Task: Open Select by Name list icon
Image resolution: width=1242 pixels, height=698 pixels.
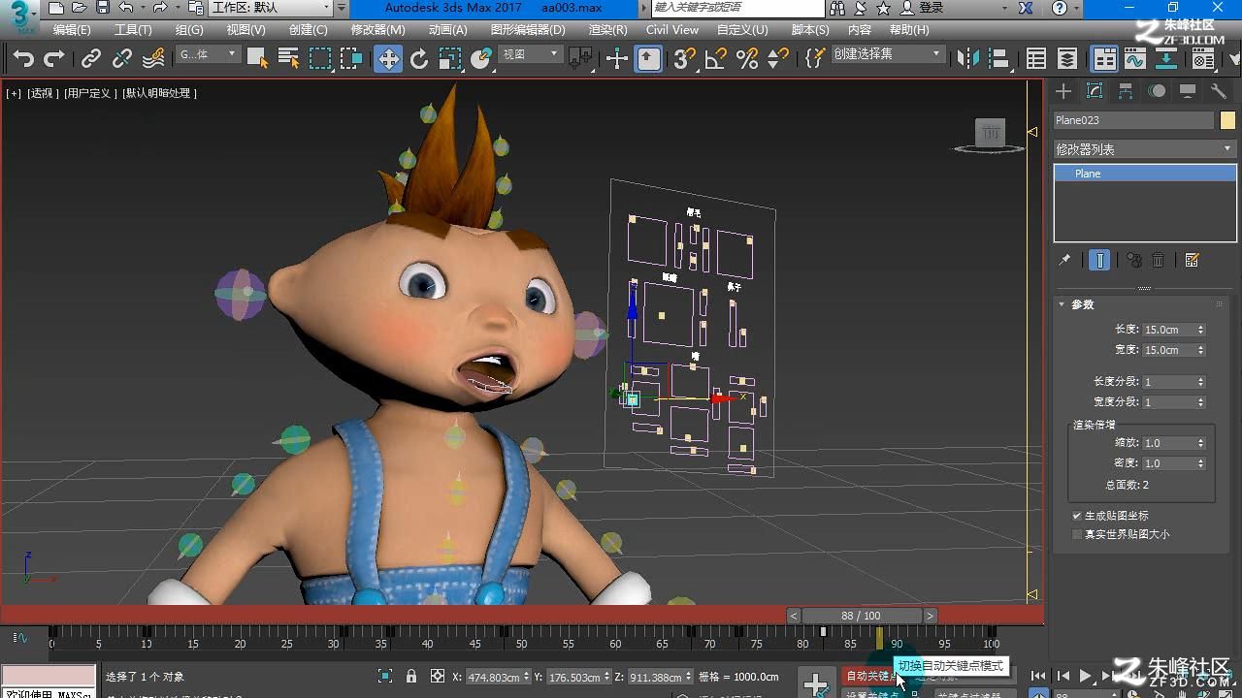Action: [x=288, y=59]
